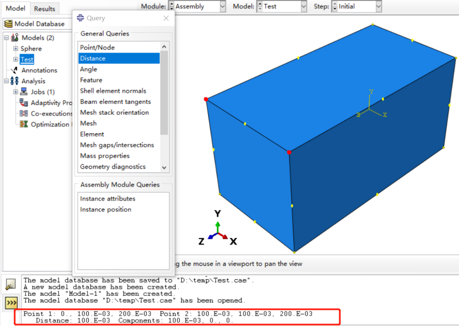This screenshot has width=459, height=326.
Task: Click the Model tab
Action: click(16, 8)
